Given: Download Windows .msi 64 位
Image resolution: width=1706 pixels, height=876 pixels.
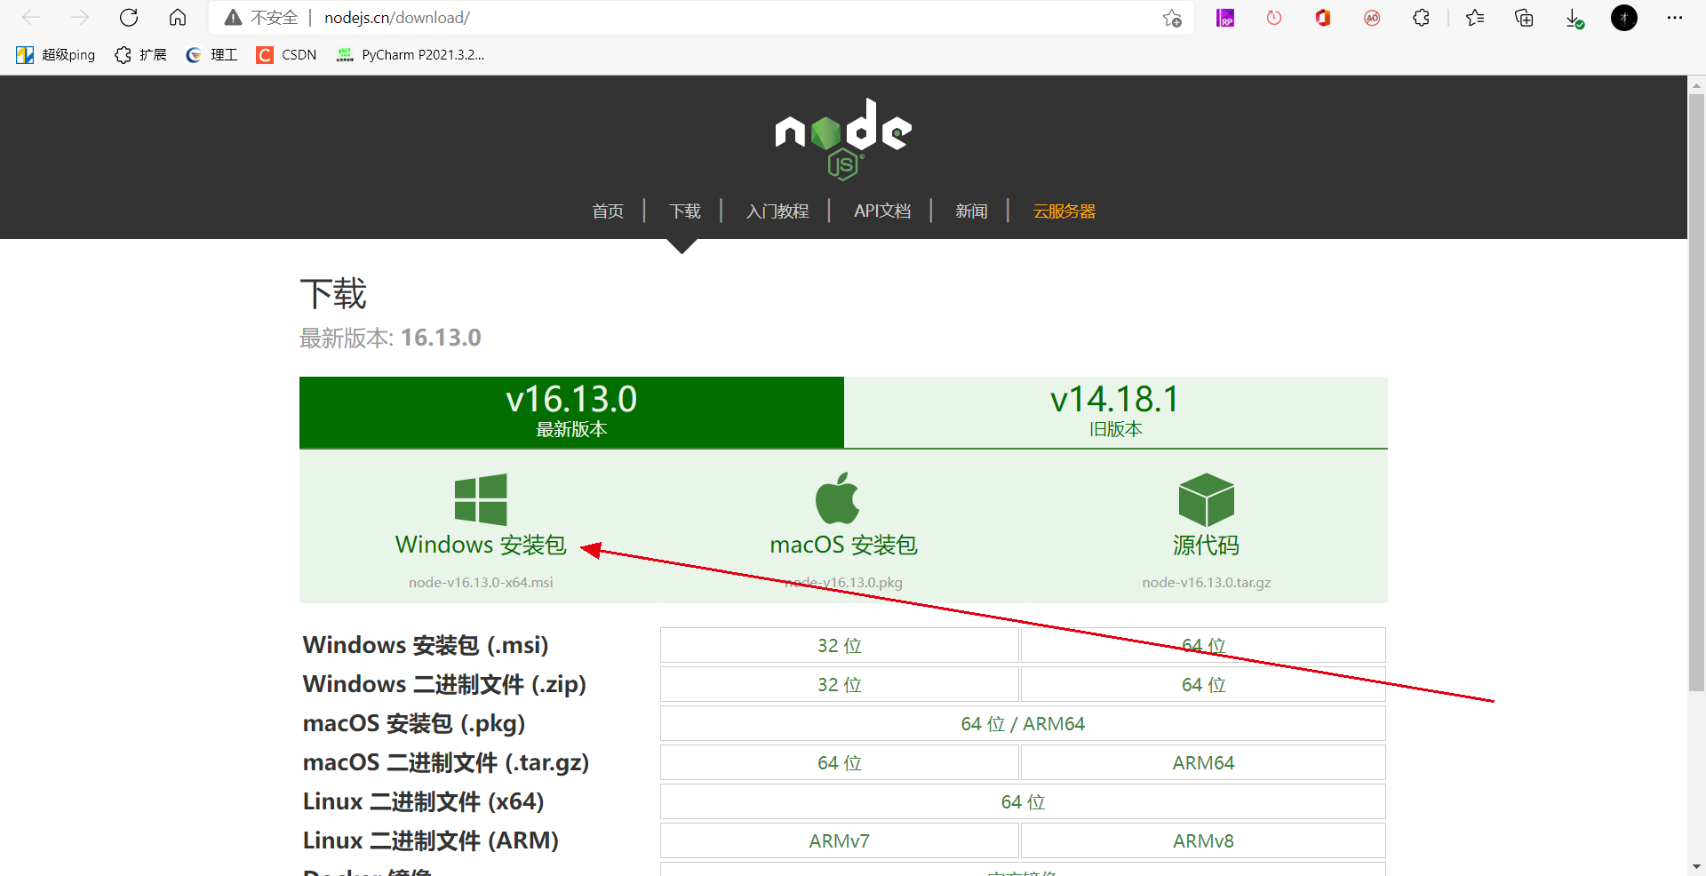Looking at the screenshot, I should click(1203, 645).
